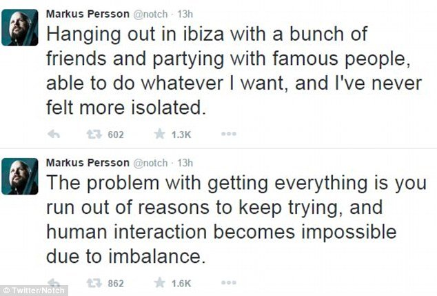Star the tweet with 1.6K favorites
Image resolution: width=437 pixels, height=296 pixels.
point(160,282)
